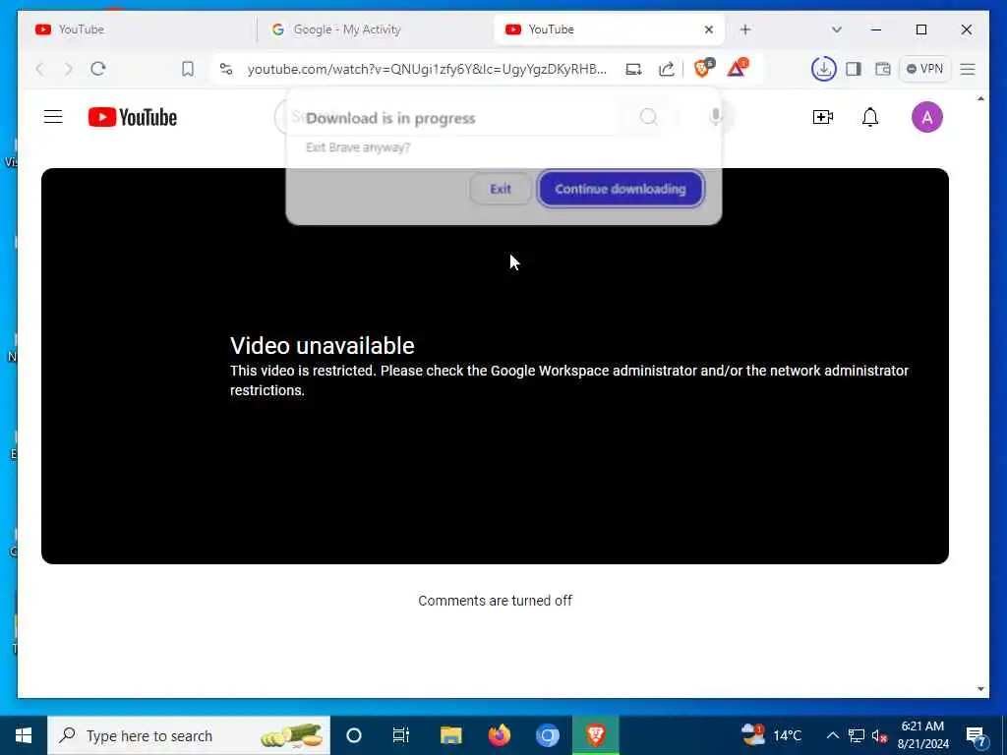Open Brave main menu hamburger
Screen dimensions: 1007x755
[968, 69]
